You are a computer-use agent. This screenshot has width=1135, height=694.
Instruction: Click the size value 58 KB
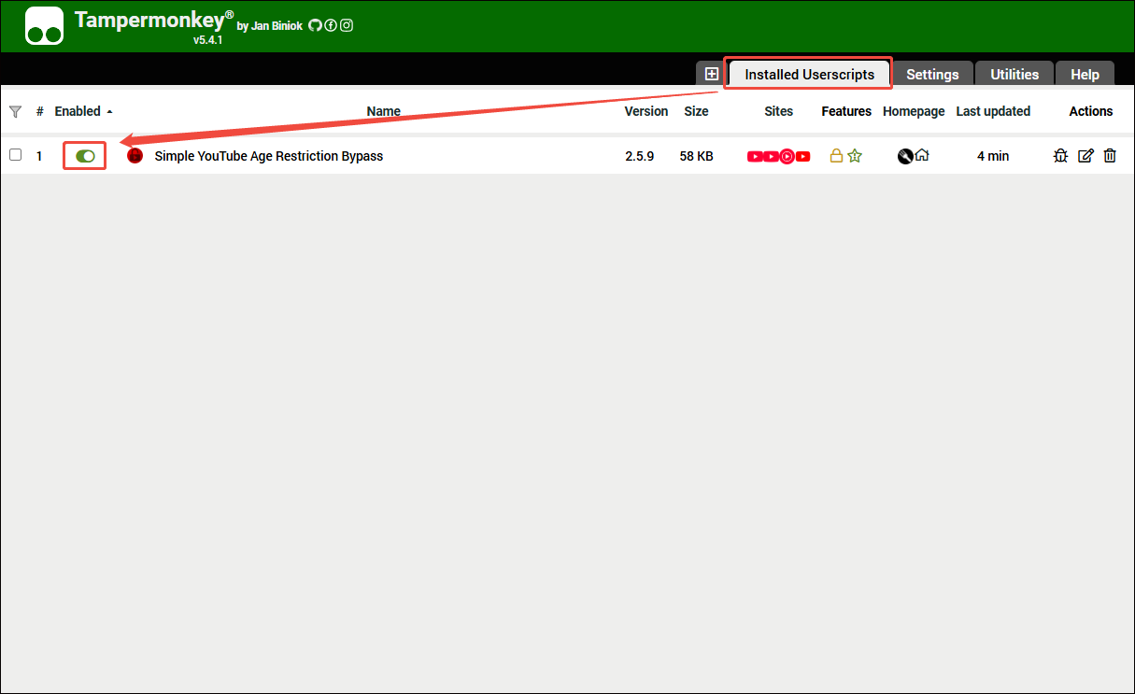tap(696, 156)
